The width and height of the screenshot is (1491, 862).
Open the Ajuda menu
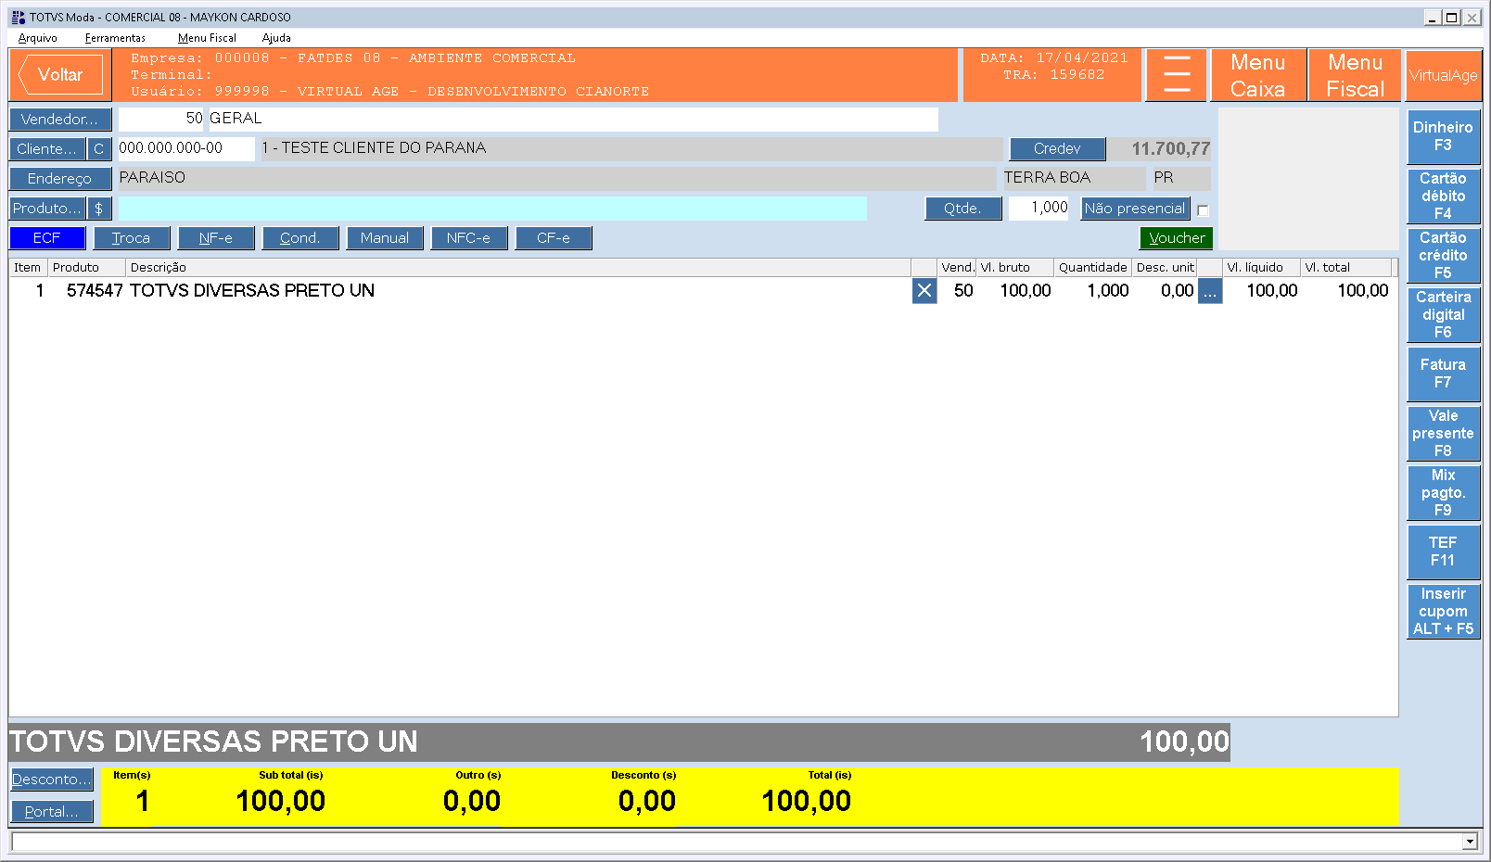276,38
